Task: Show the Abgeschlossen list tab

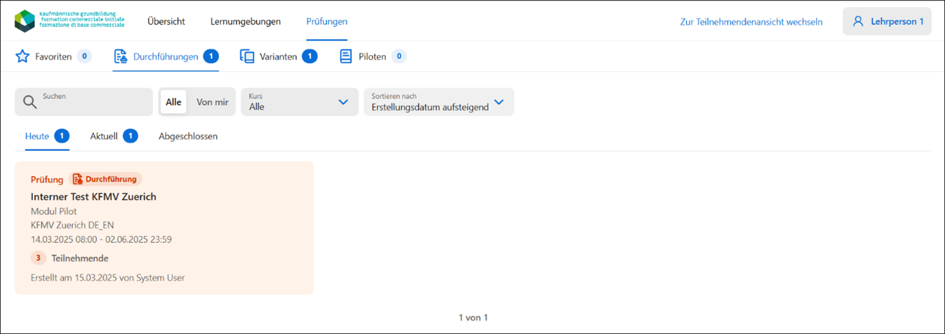Action: pos(188,136)
